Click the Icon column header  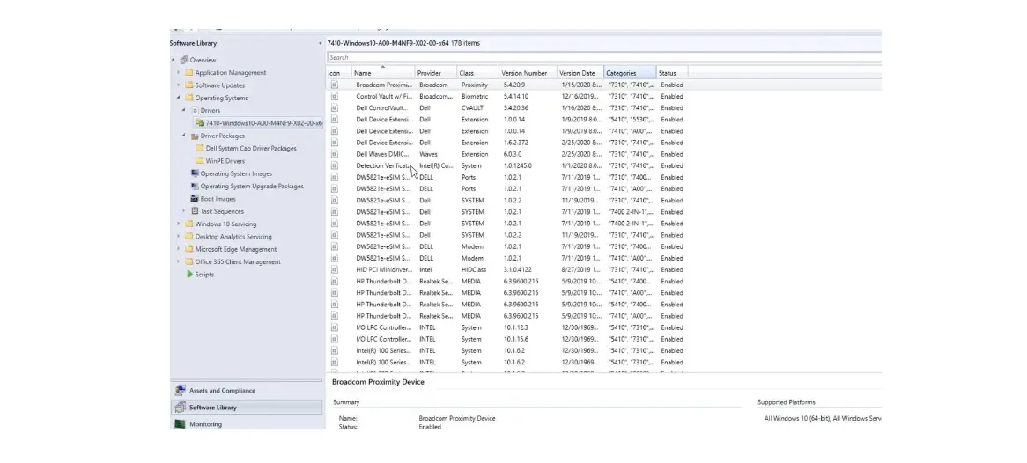pos(338,73)
